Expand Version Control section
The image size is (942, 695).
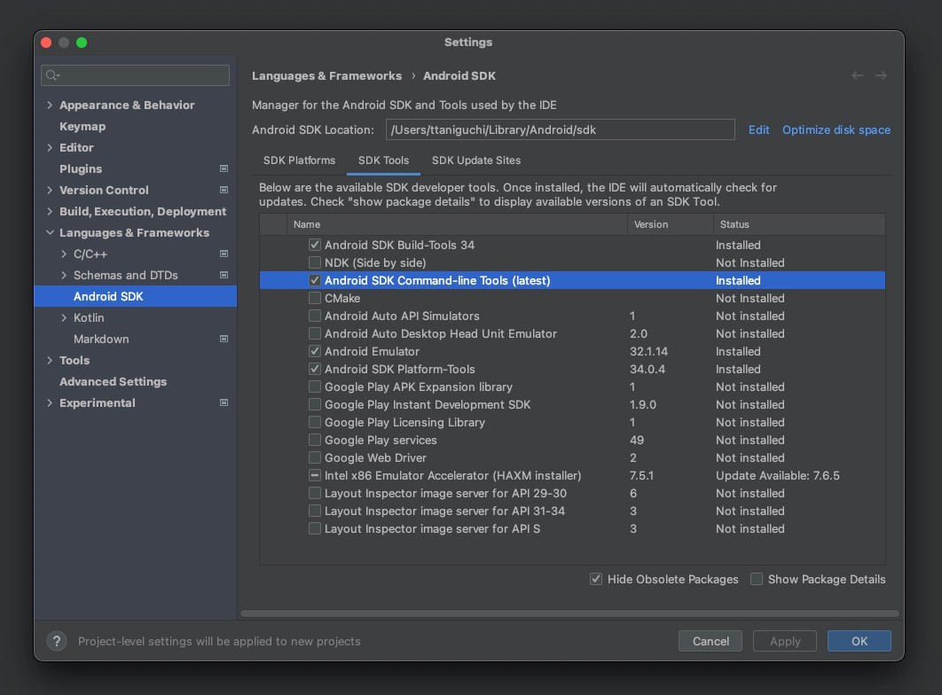[50, 191]
